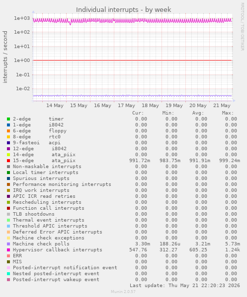
Task: Click the Munin 2.0.57 footer text
Action: pyautogui.click(x=123, y=292)
